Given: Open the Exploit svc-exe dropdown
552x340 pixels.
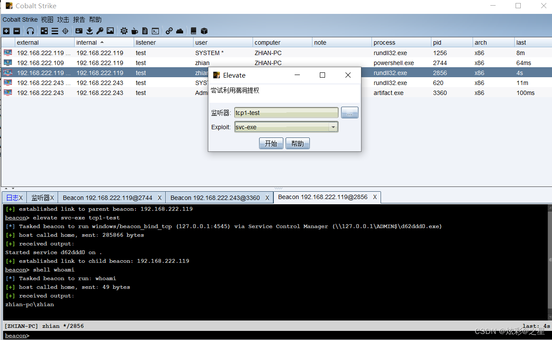Looking at the screenshot, I should coord(286,127).
